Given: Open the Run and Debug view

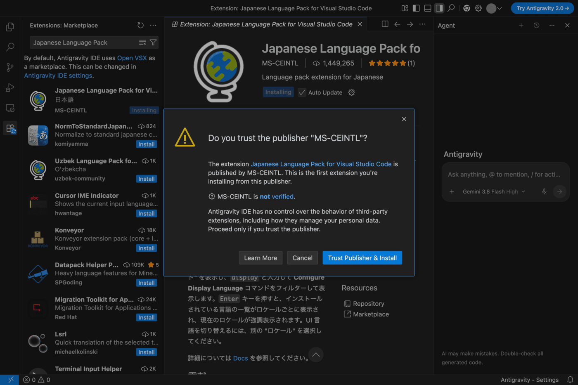Looking at the screenshot, I should [10, 87].
